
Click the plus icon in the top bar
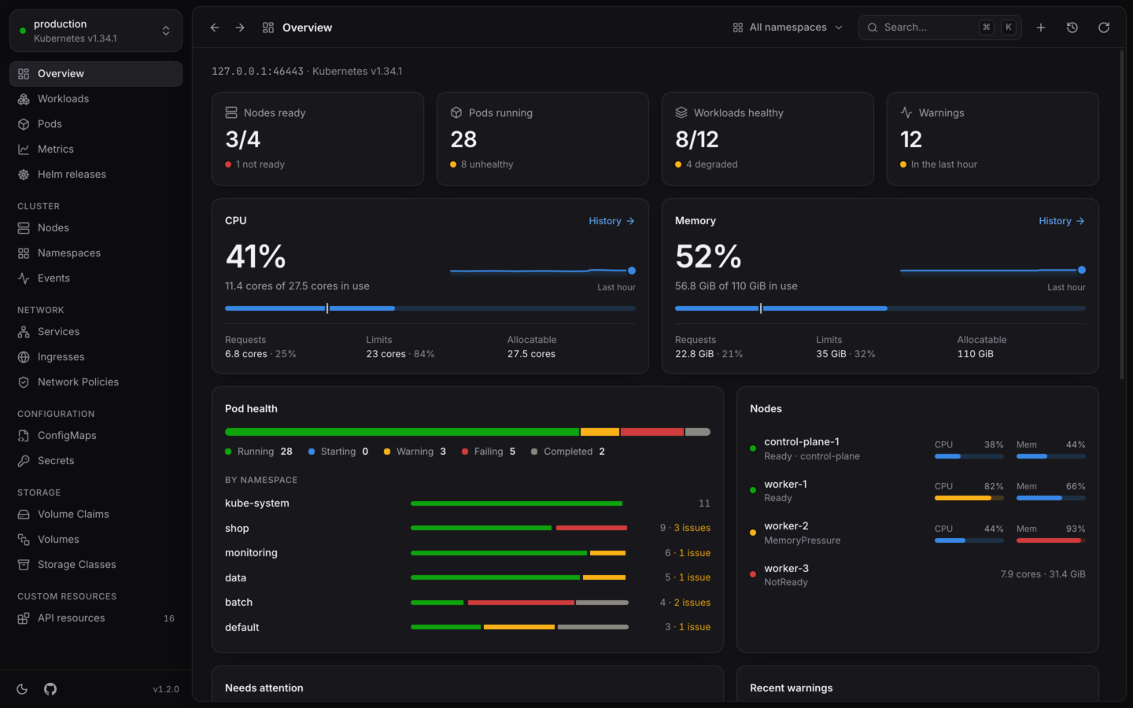[1041, 28]
